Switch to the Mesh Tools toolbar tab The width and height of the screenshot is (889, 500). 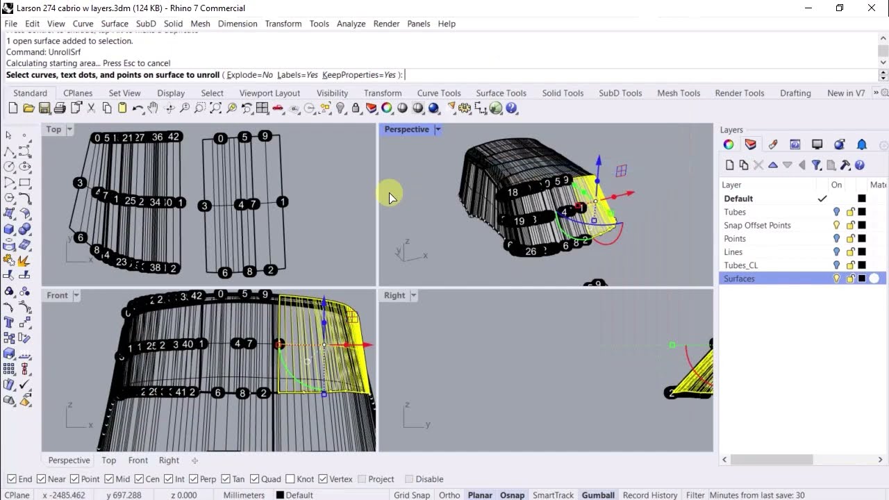(679, 93)
